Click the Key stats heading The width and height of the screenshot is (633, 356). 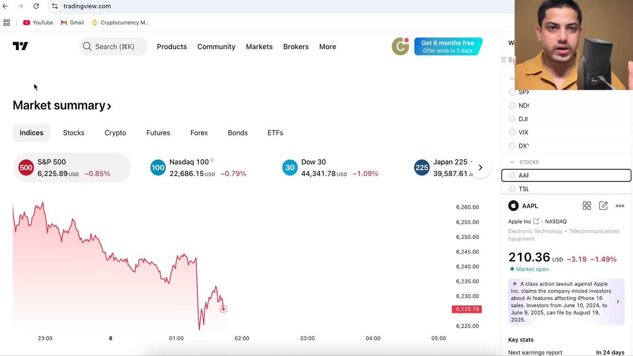click(x=521, y=340)
